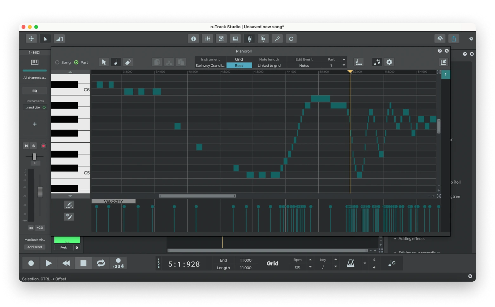Open the song info panel

click(194, 39)
